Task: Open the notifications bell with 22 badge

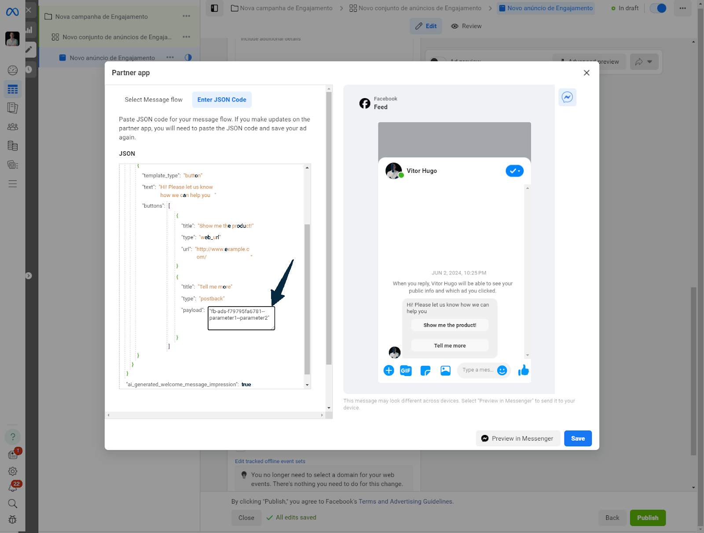Action: coord(13,487)
